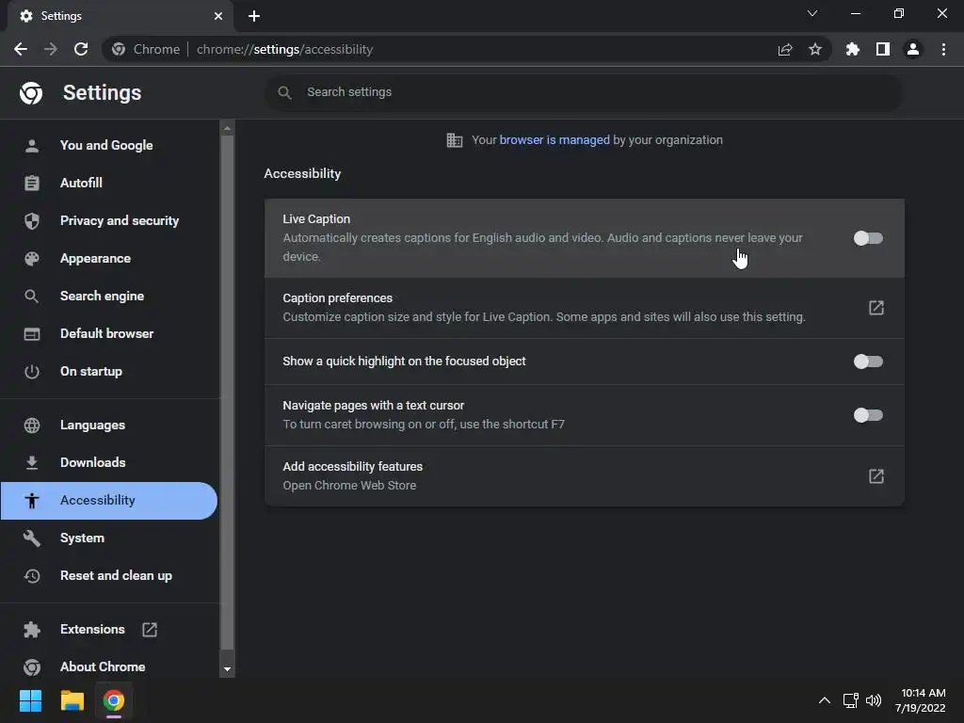Open the Extensions puzzle icon in toolbar

(x=853, y=49)
